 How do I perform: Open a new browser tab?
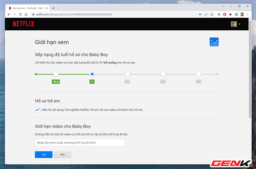coord(53,8)
